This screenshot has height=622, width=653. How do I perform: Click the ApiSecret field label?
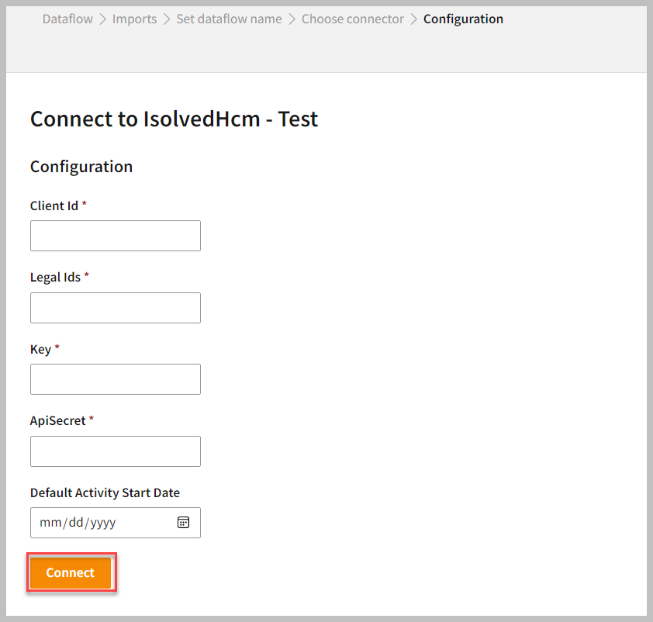pyautogui.click(x=58, y=420)
